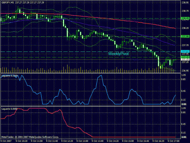
Task: Click the 9 Oct 2007 date label
Action: (6, 141)
